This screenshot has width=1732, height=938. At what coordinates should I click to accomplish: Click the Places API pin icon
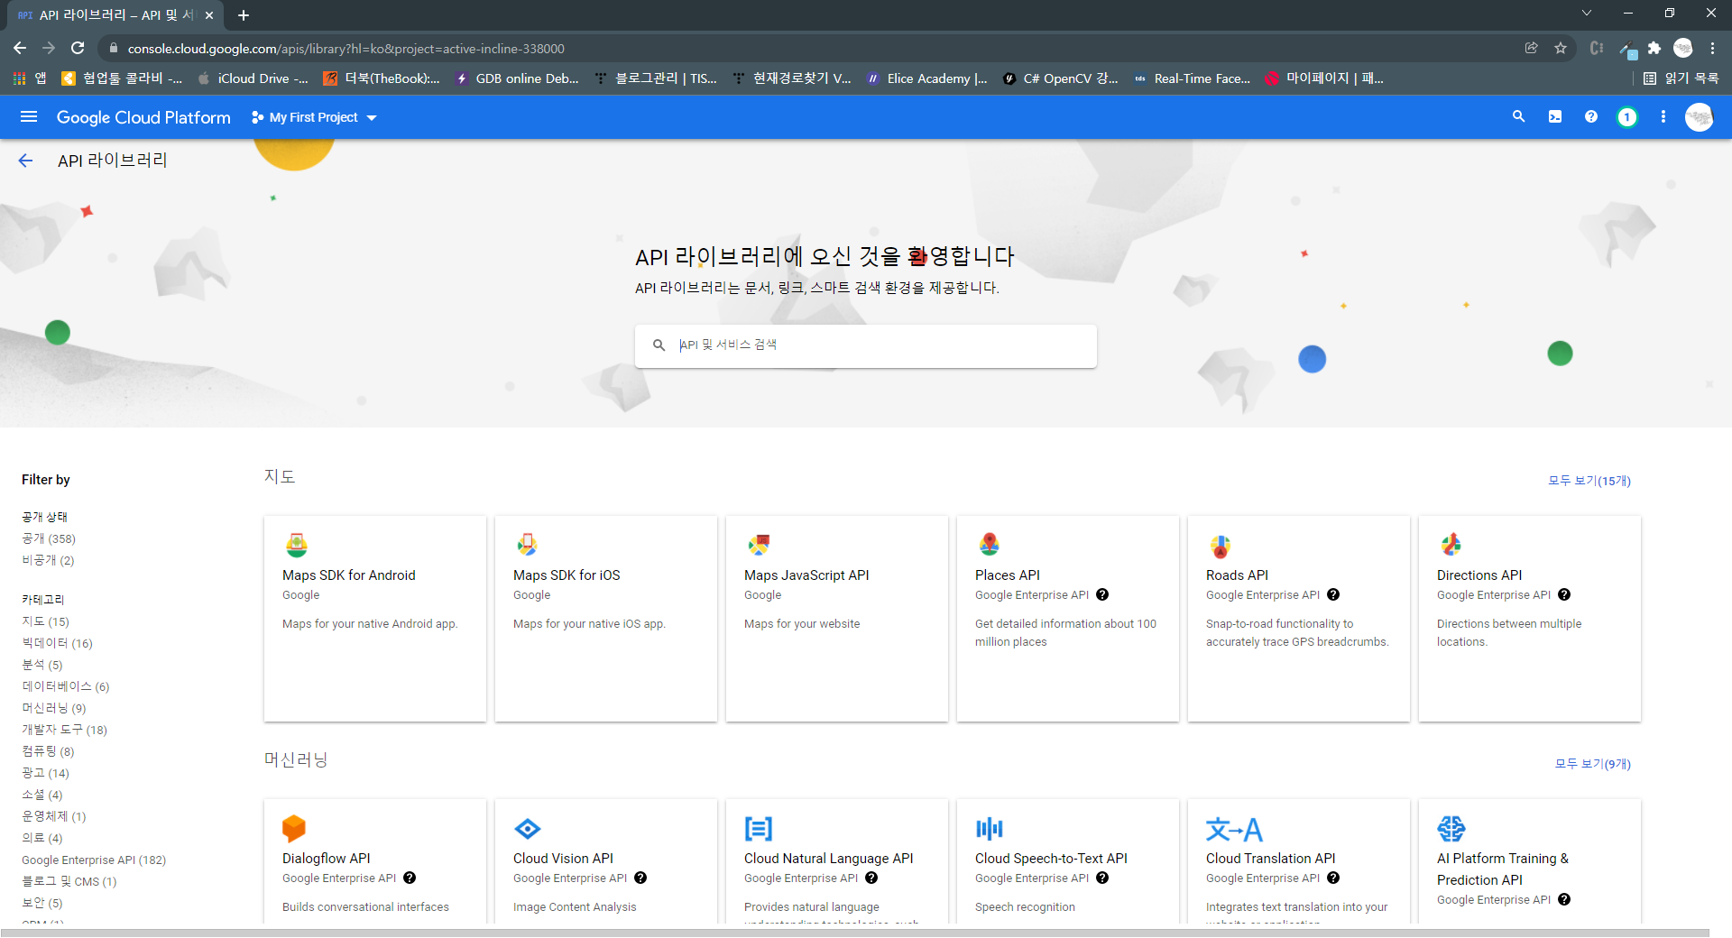[x=990, y=545]
